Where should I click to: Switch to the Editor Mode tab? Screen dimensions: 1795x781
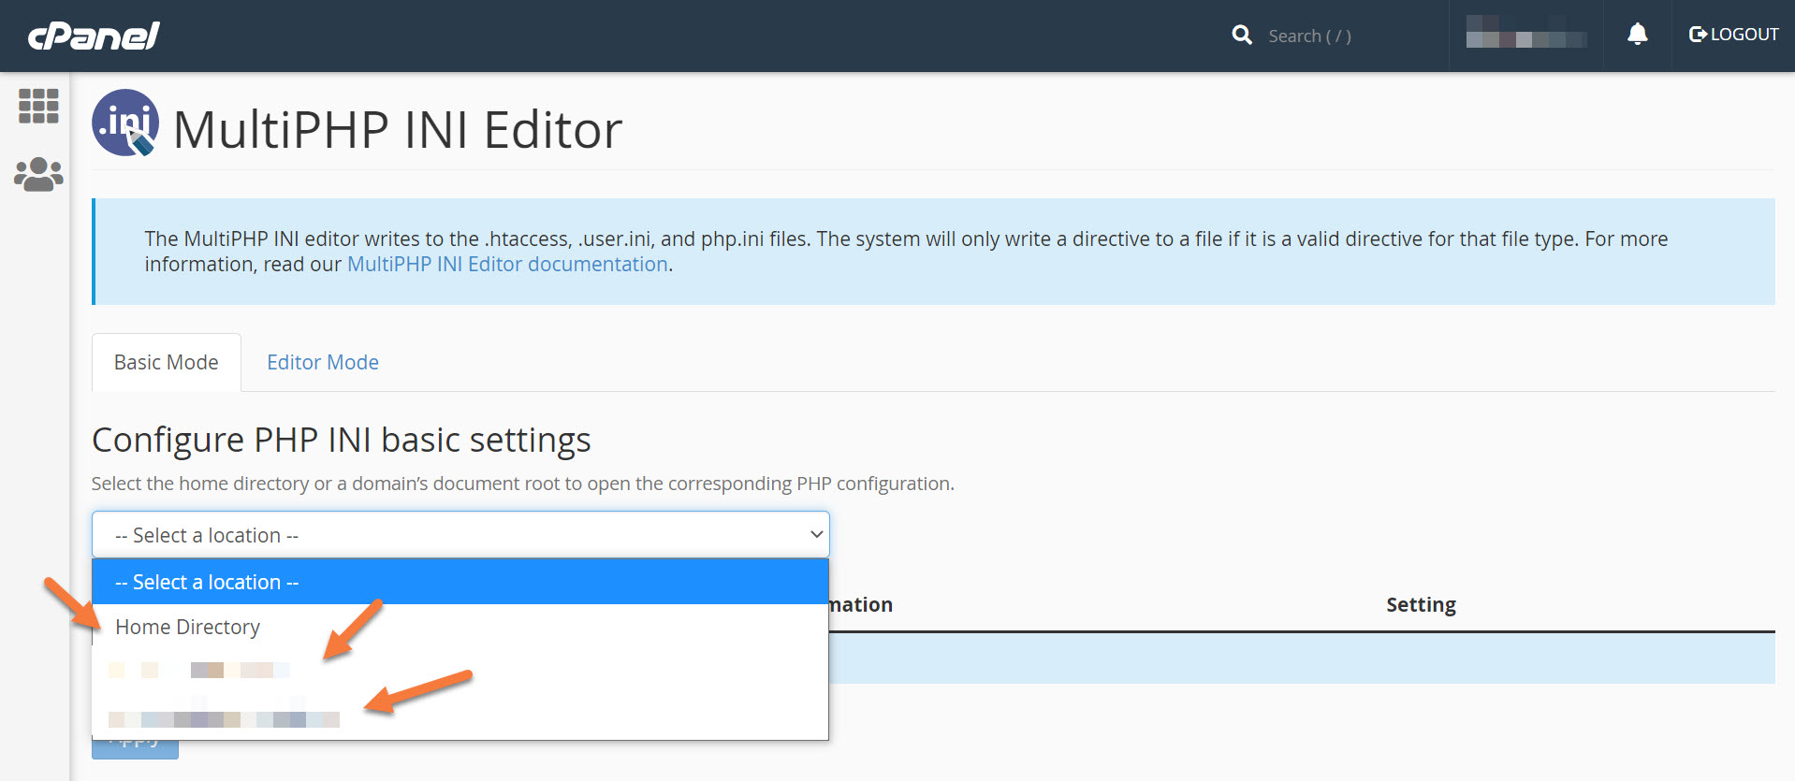tap(323, 363)
